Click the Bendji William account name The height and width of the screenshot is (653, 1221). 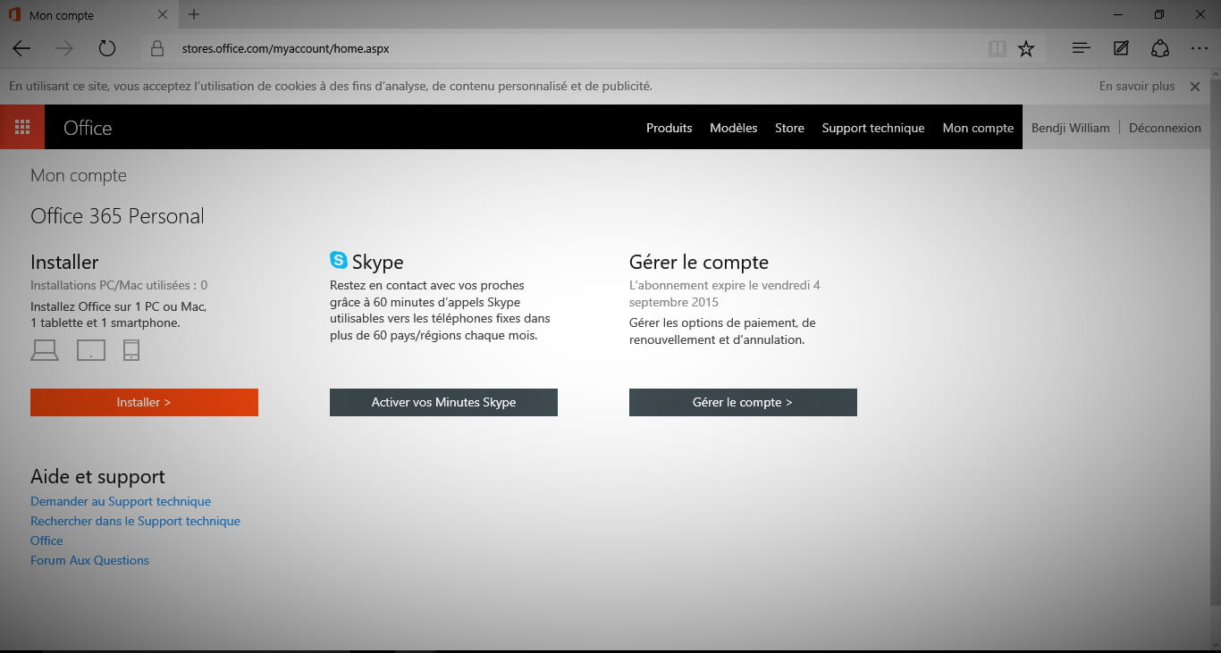[1071, 128]
